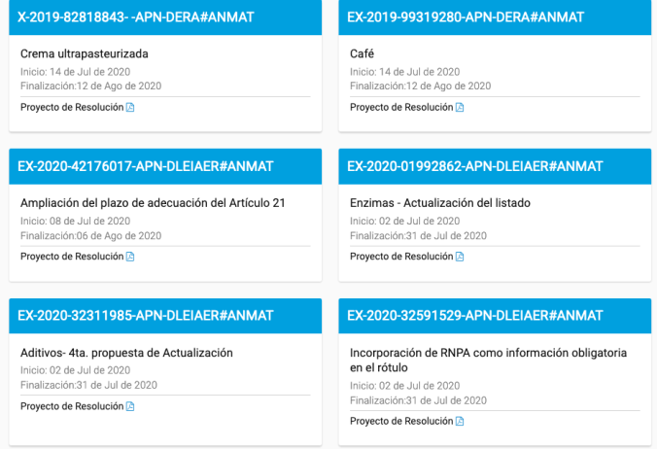Open PDF icon for Ampliación del plazo card

coord(130,257)
